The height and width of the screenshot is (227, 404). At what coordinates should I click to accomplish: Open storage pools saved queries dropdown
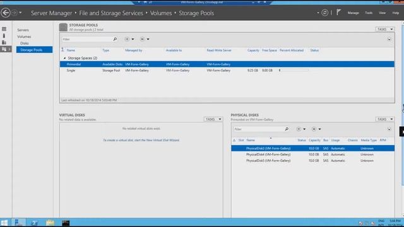(145, 39)
